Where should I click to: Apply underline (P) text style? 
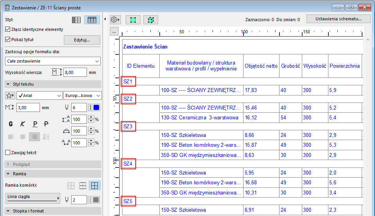35,124
